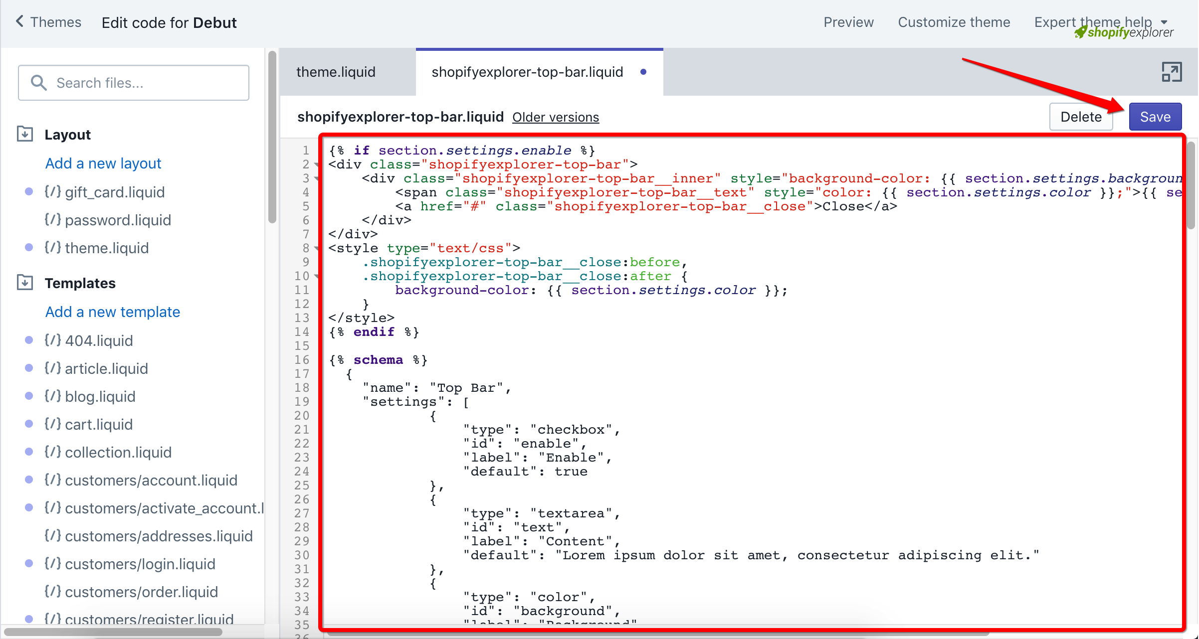Switch to shopifyexplorer-top-bar.liquid tab
The image size is (1199, 639).
pyautogui.click(x=527, y=72)
